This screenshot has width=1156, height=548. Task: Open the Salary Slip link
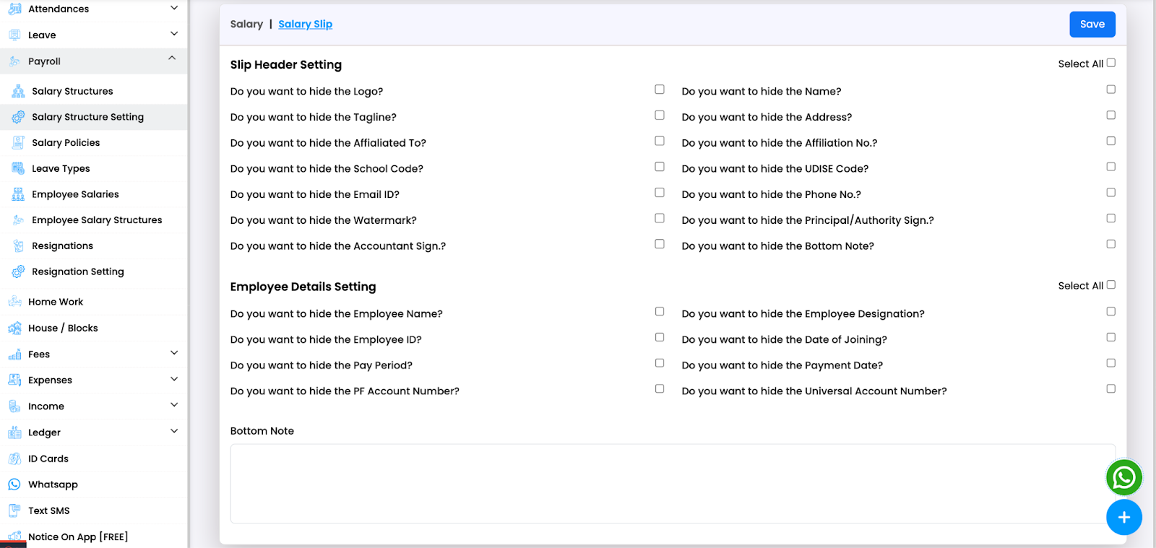coord(305,24)
